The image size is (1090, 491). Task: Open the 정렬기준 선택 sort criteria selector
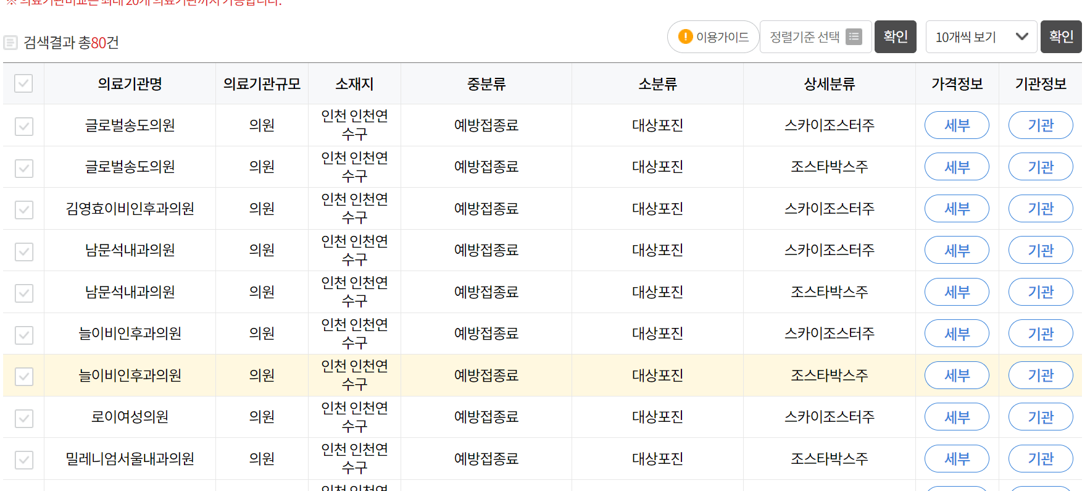coord(815,37)
